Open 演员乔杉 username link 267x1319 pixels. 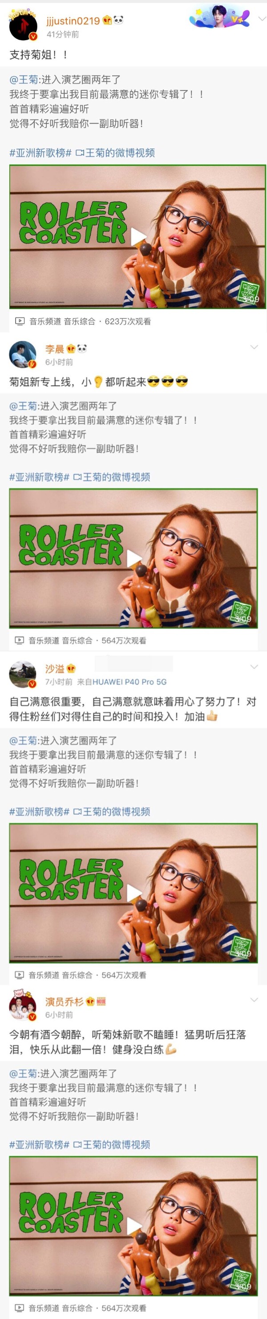pyautogui.click(x=64, y=1002)
